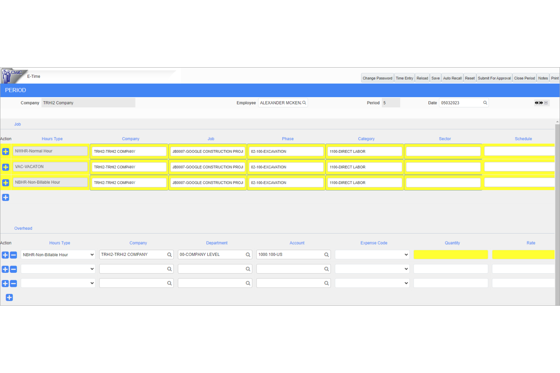This screenshot has height=373, width=560.
Task: Click the Time Entry button
Action: click(x=404, y=78)
